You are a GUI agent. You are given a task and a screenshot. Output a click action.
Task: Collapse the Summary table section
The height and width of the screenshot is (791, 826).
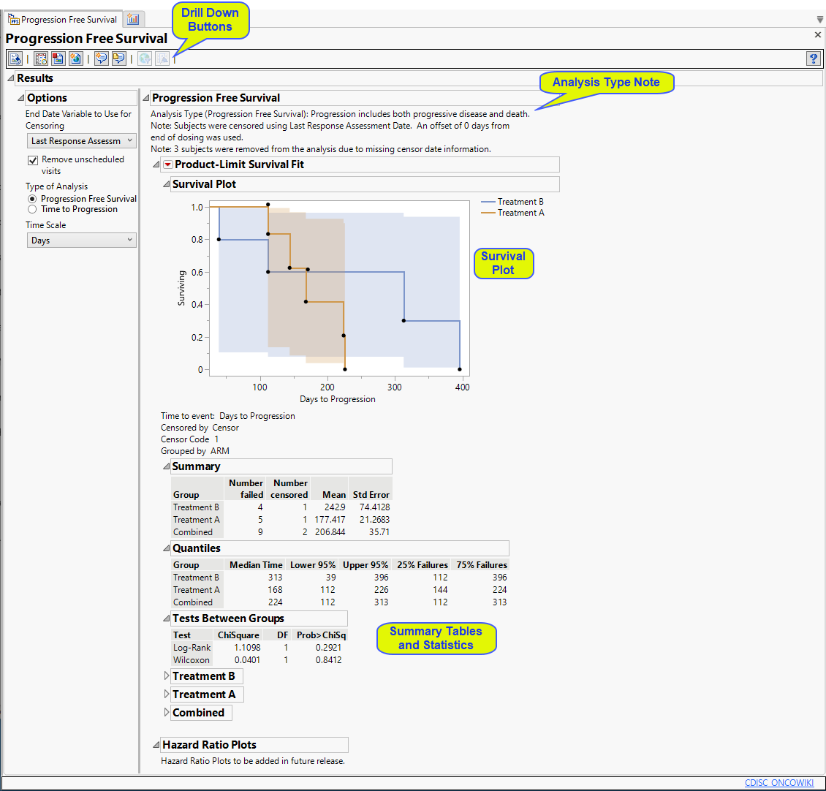(167, 466)
